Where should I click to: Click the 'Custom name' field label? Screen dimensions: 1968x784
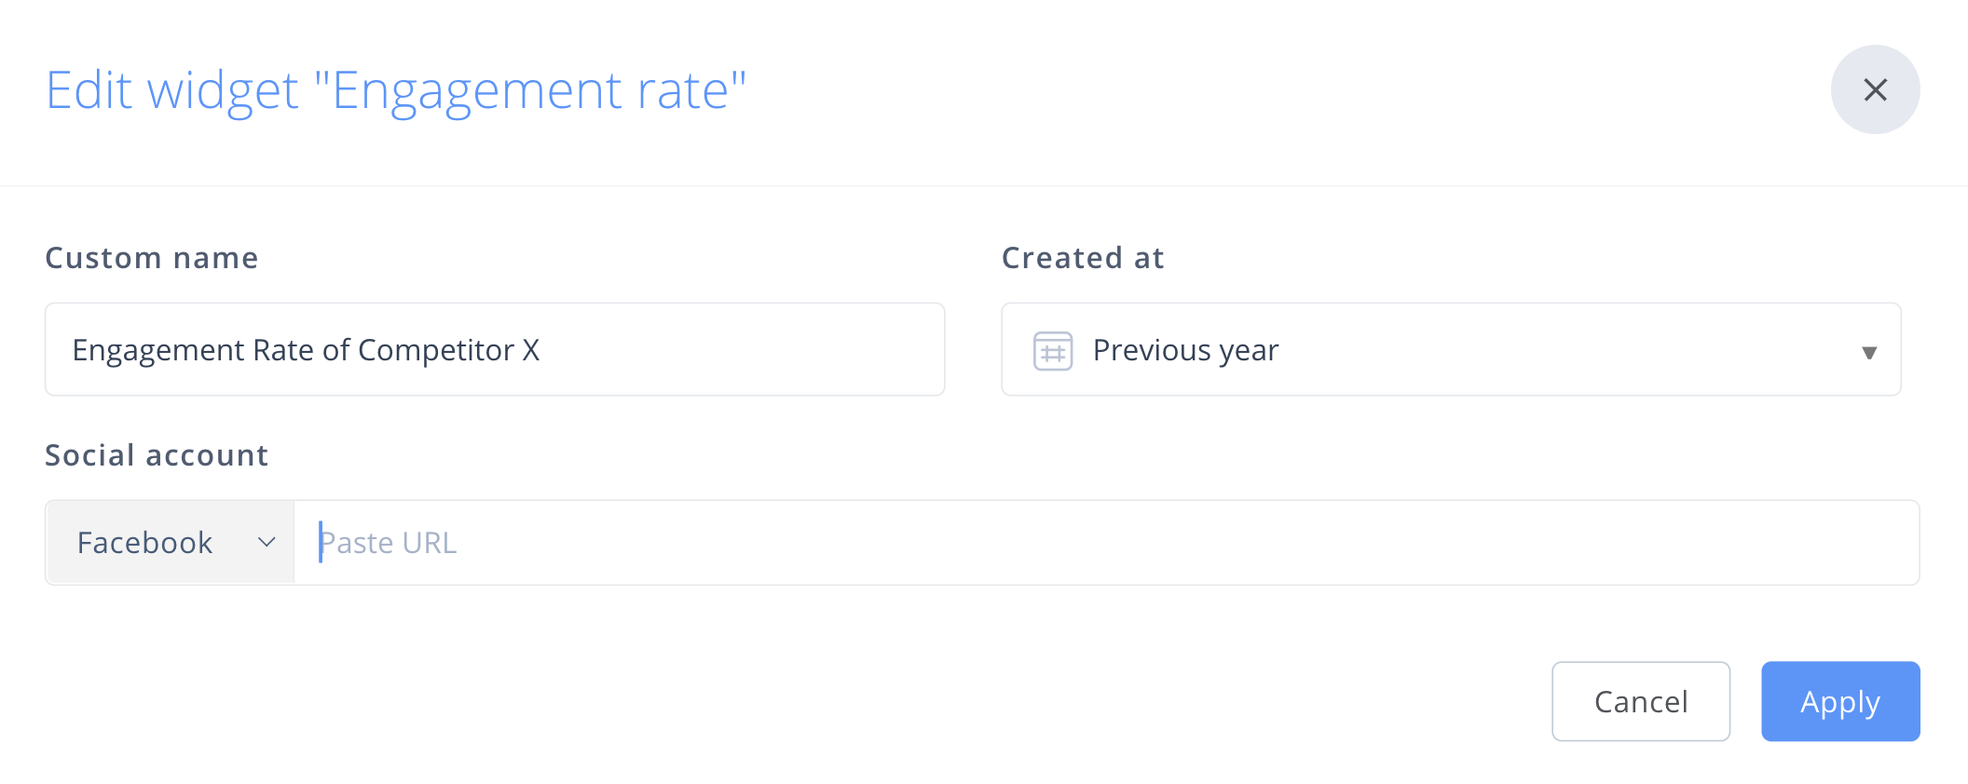152,258
